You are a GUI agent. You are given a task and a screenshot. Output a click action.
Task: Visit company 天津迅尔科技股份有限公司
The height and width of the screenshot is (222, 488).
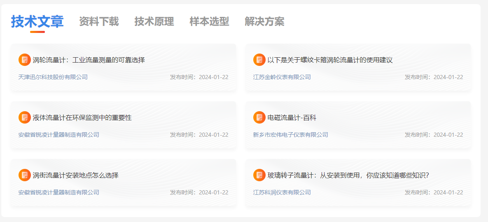[x=53, y=77]
